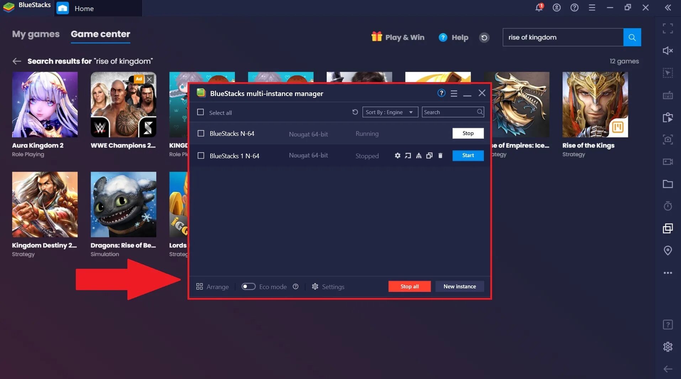
Task: Open multi-instance manager help icon
Action: pos(441,93)
